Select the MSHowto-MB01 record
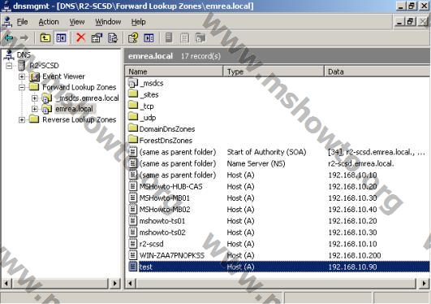 pyautogui.click(x=278, y=198)
